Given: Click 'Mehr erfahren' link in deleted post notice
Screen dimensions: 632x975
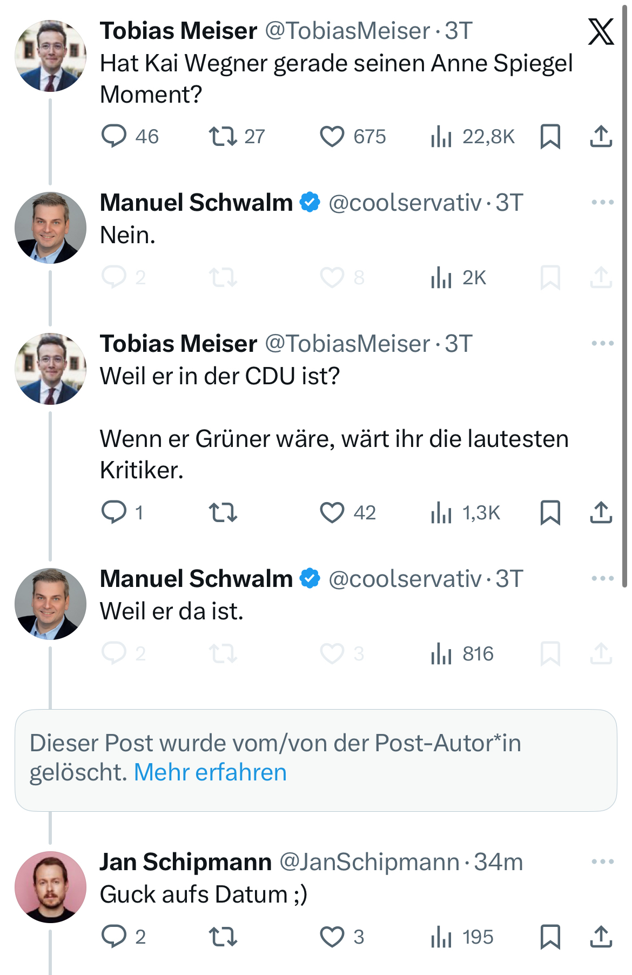Looking at the screenshot, I should (x=210, y=772).
